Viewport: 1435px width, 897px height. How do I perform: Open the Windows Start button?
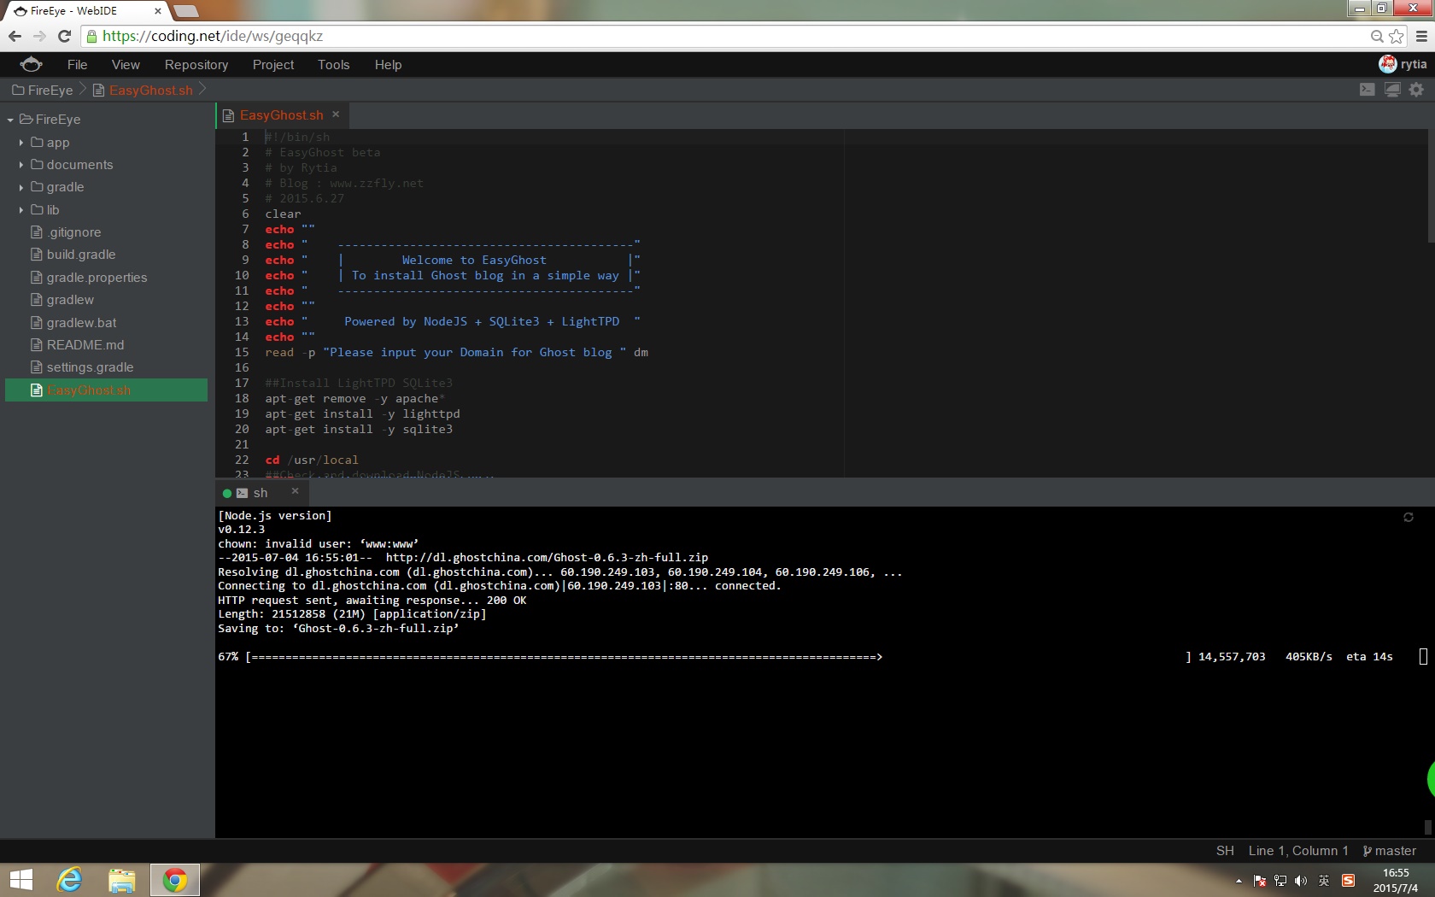pyautogui.click(x=20, y=880)
